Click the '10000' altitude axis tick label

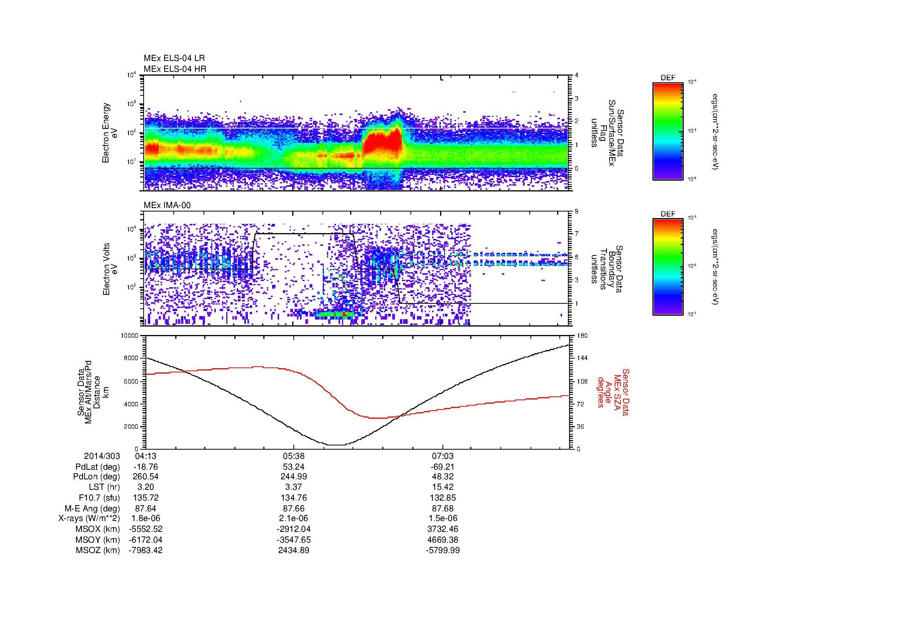[x=130, y=335]
